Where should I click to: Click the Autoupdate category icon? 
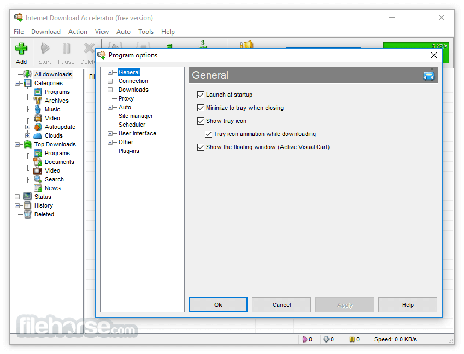(38, 127)
